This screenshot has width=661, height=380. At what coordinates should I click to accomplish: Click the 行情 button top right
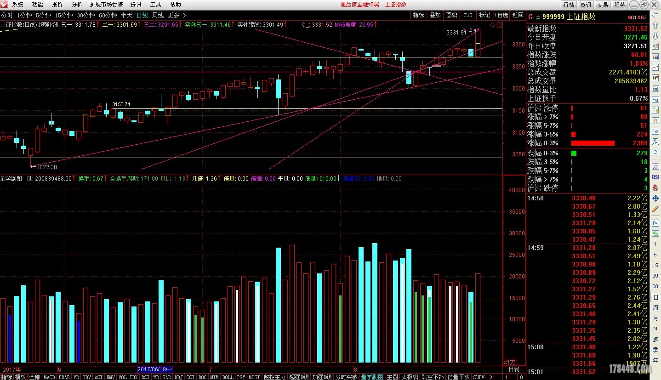coord(569,5)
